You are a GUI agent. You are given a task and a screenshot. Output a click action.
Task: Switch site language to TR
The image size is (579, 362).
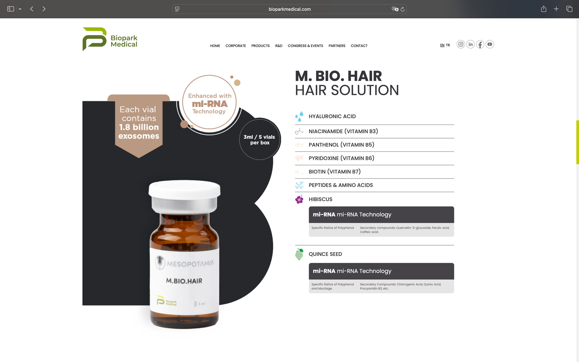(448, 45)
